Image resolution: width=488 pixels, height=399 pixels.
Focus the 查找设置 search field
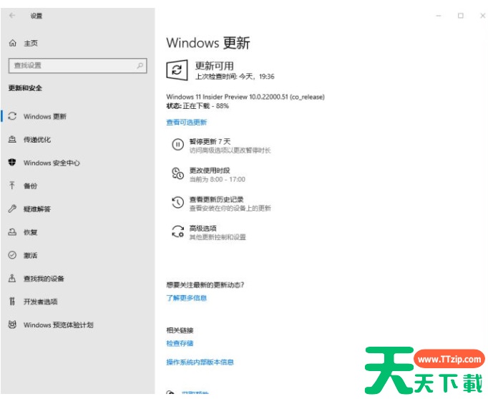(x=77, y=65)
